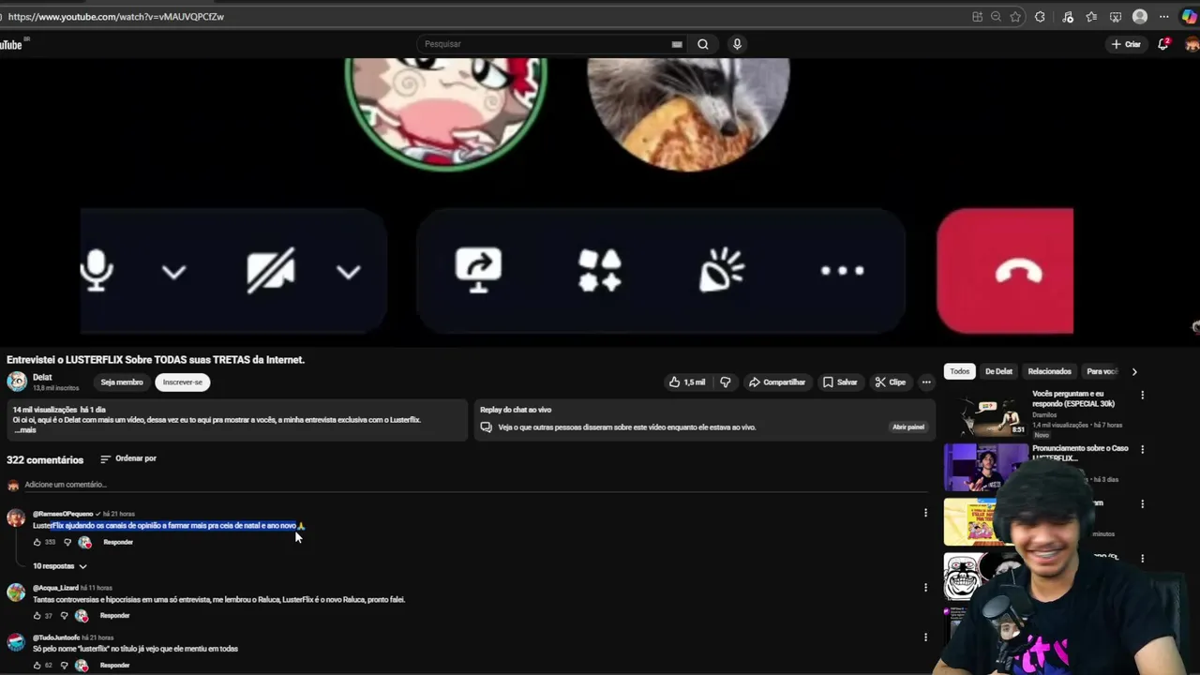Viewport: 1200px width, 675px height.
Task: Start voice search with microphone icon
Action: (737, 44)
